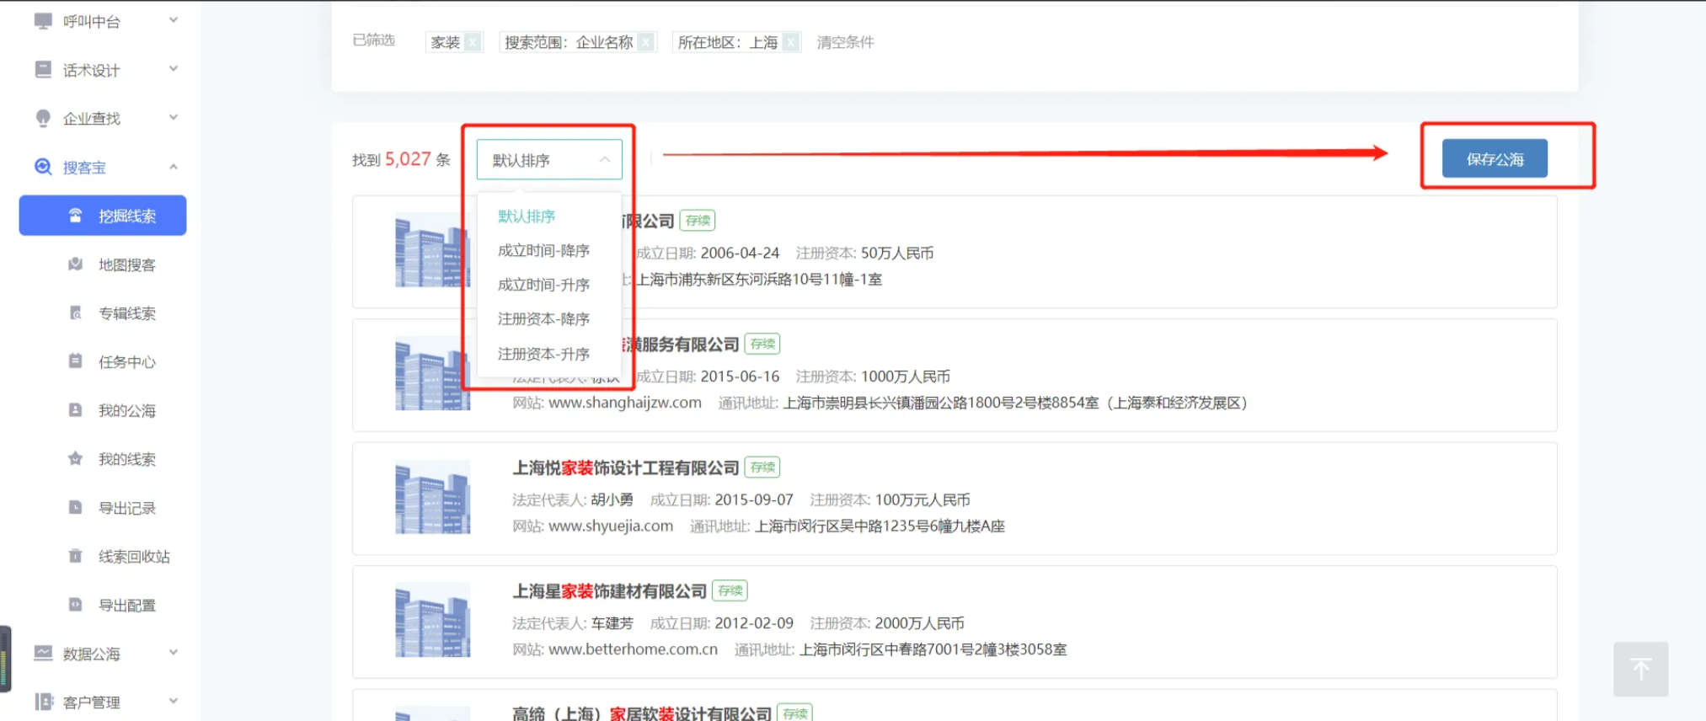The image size is (1706, 721).
Task: Click the scroll-to-top arrow button
Action: (x=1640, y=670)
